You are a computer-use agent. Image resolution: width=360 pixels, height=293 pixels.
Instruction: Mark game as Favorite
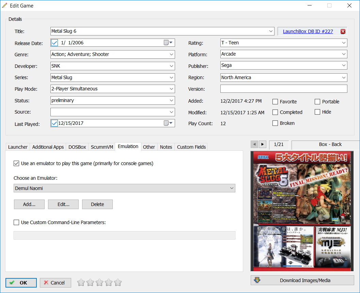coord(275,102)
